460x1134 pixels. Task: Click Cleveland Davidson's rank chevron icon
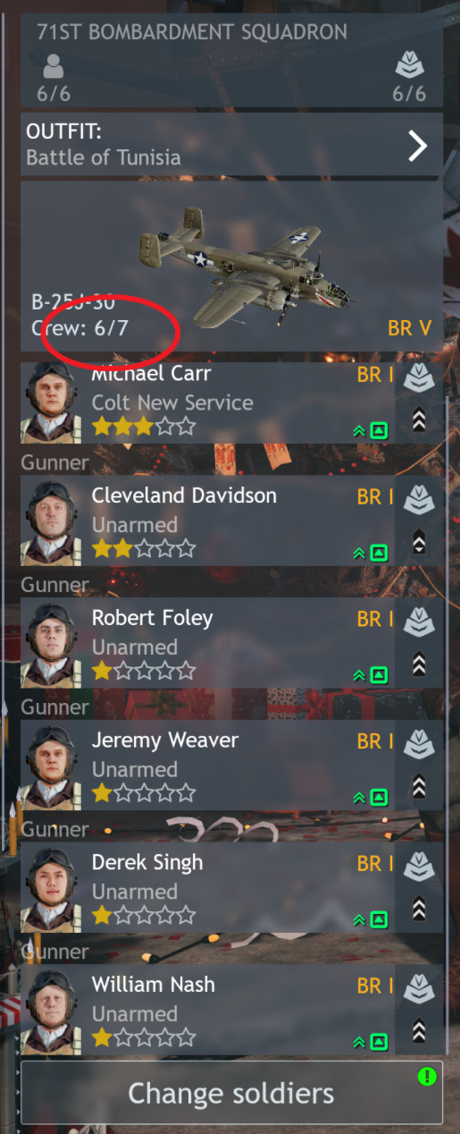point(419,541)
